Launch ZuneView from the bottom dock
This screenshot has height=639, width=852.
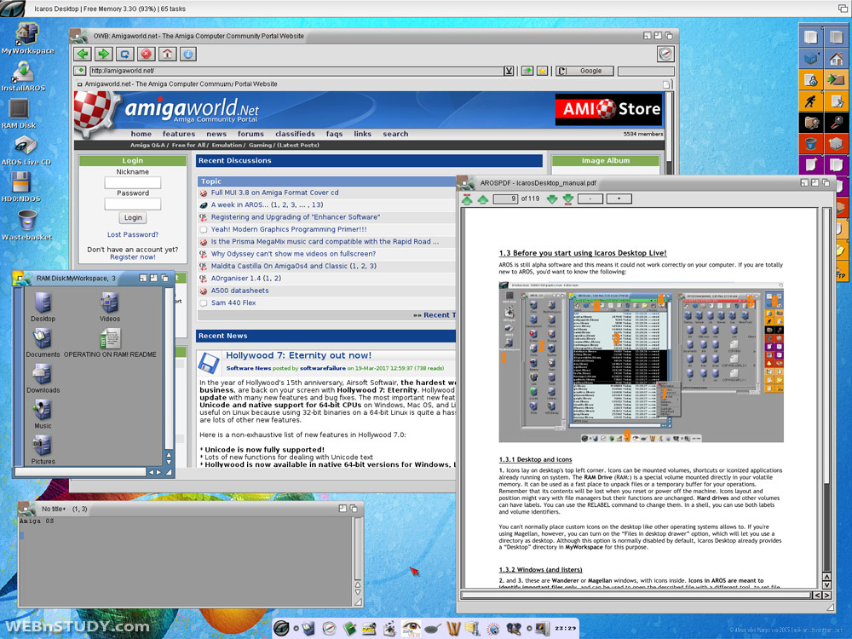(x=412, y=629)
